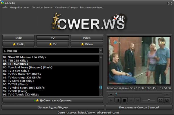Select channel 86. TV 2 539 KBit/s

pos(51,71)
